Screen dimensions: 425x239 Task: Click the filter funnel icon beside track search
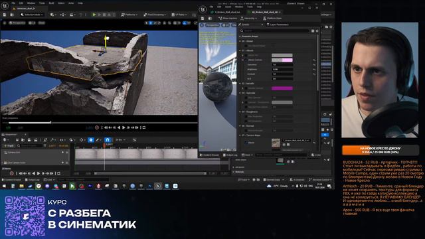[45, 146]
